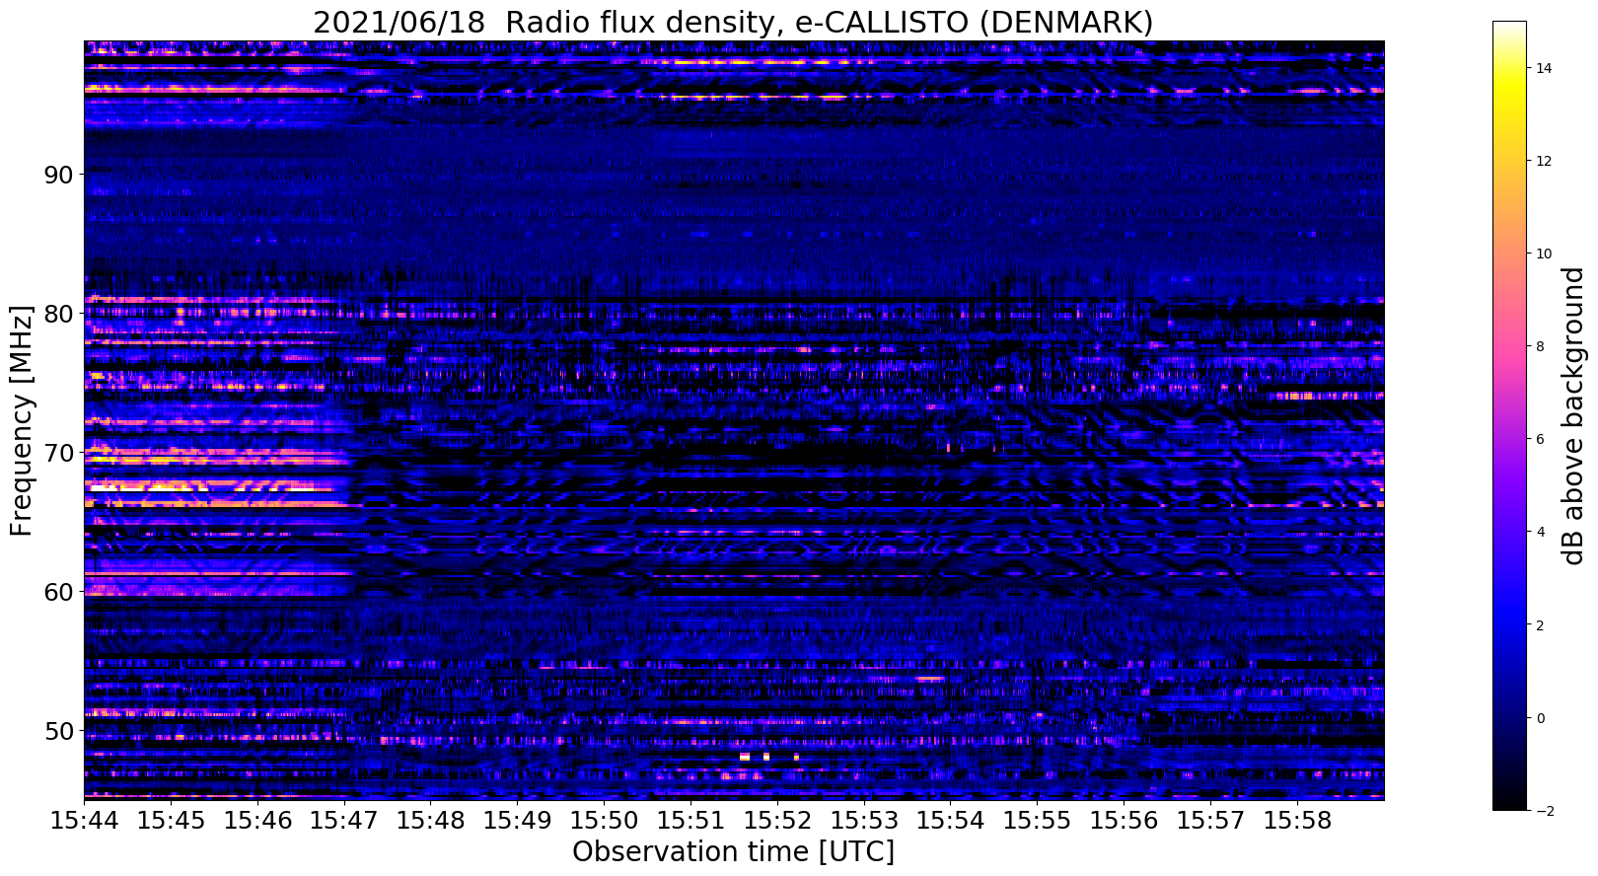Click the colorbar tick label 10
This screenshot has width=1598, height=876.
(1543, 254)
